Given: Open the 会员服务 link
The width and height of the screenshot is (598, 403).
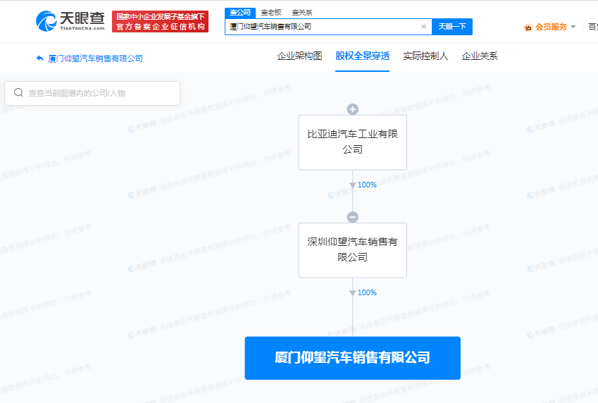Looking at the screenshot, I should coord(551,27).
